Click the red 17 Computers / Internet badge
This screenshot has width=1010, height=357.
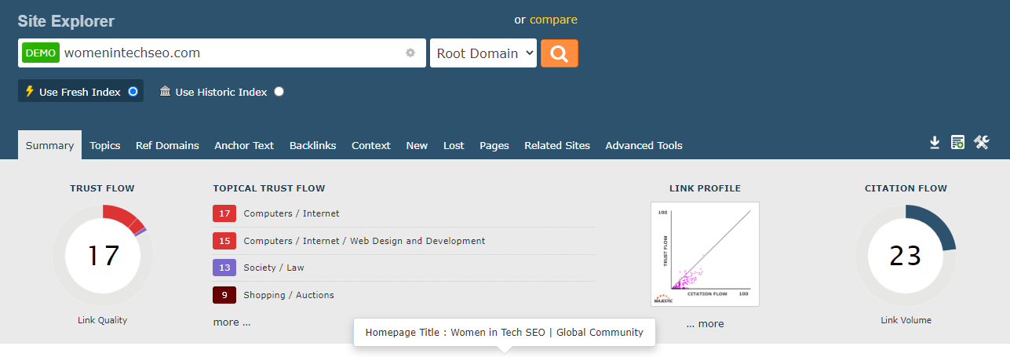tap(224, 213)
